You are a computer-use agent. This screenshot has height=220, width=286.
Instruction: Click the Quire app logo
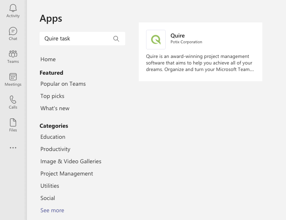coord(156,40)
